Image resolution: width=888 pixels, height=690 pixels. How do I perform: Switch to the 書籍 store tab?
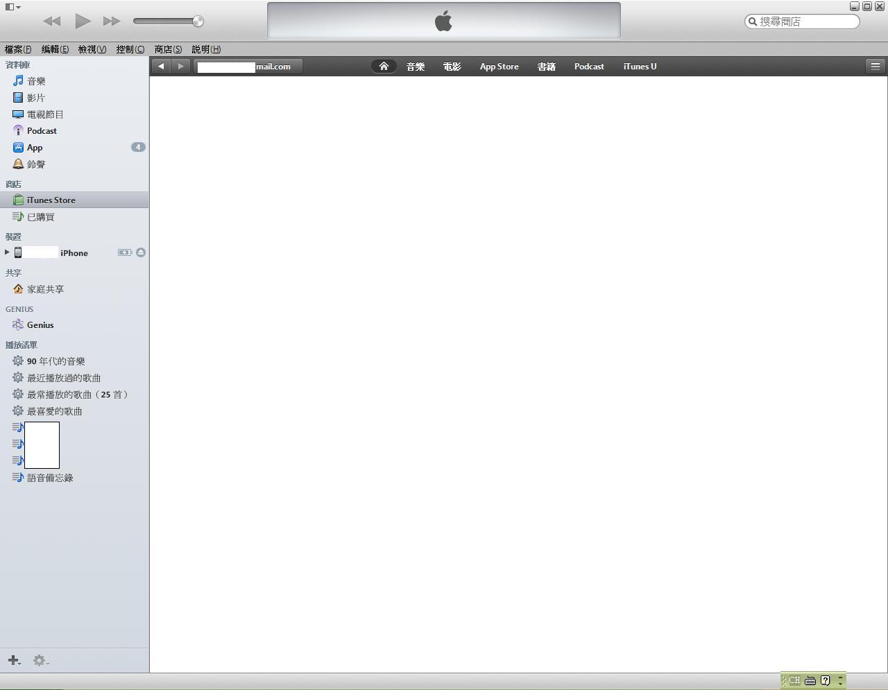(x=547, y=67)
